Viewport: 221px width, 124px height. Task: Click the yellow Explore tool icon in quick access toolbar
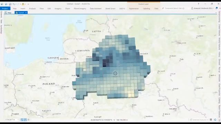(23, 4)
